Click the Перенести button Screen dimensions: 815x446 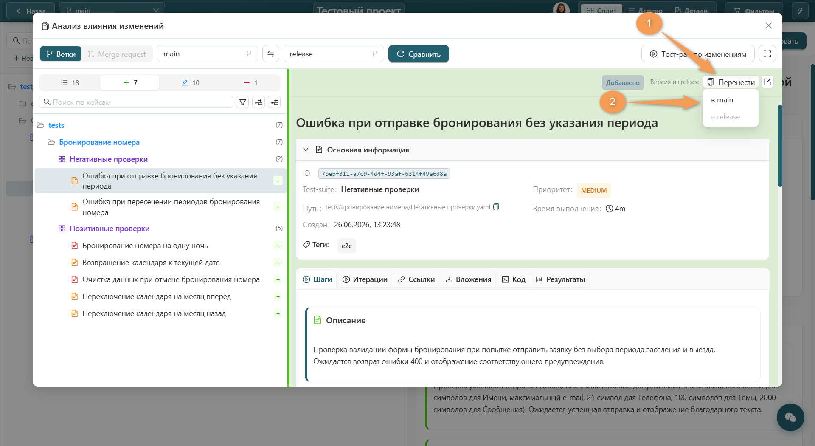coord(731,82)
